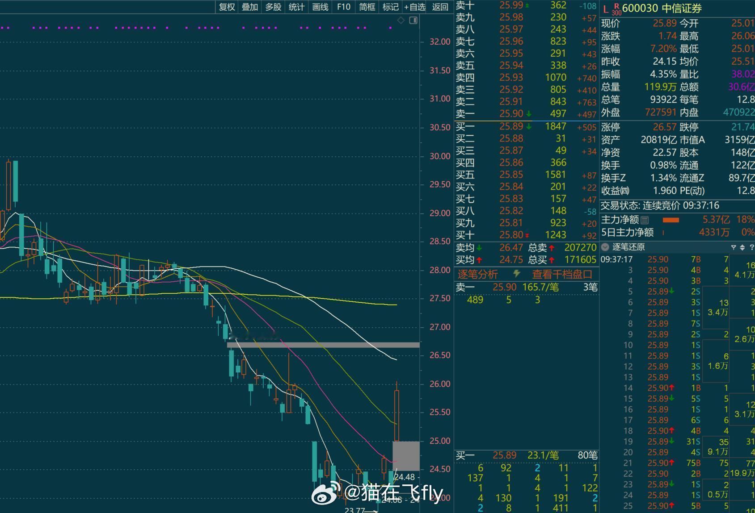Select the diamond marker icon above the chart

pyautogui.click(x=401, y=20)
